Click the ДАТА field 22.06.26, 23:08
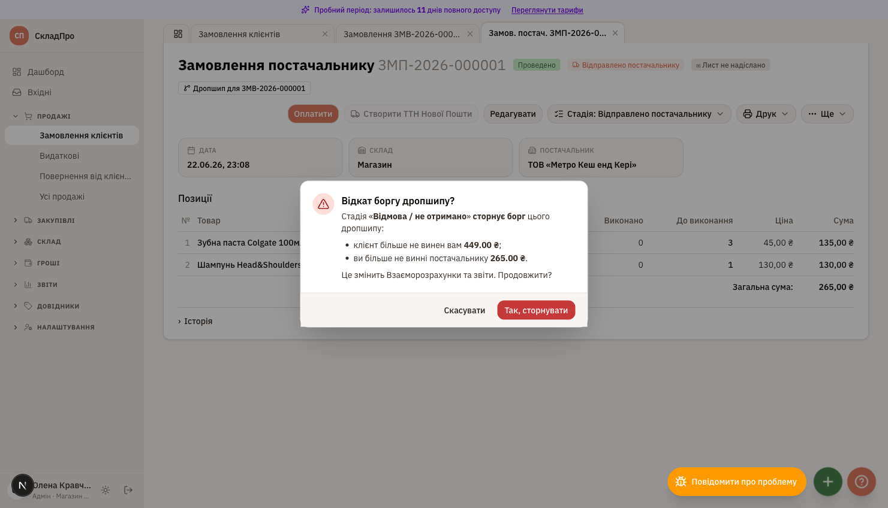The image size is (888, 508). (260, 158)
